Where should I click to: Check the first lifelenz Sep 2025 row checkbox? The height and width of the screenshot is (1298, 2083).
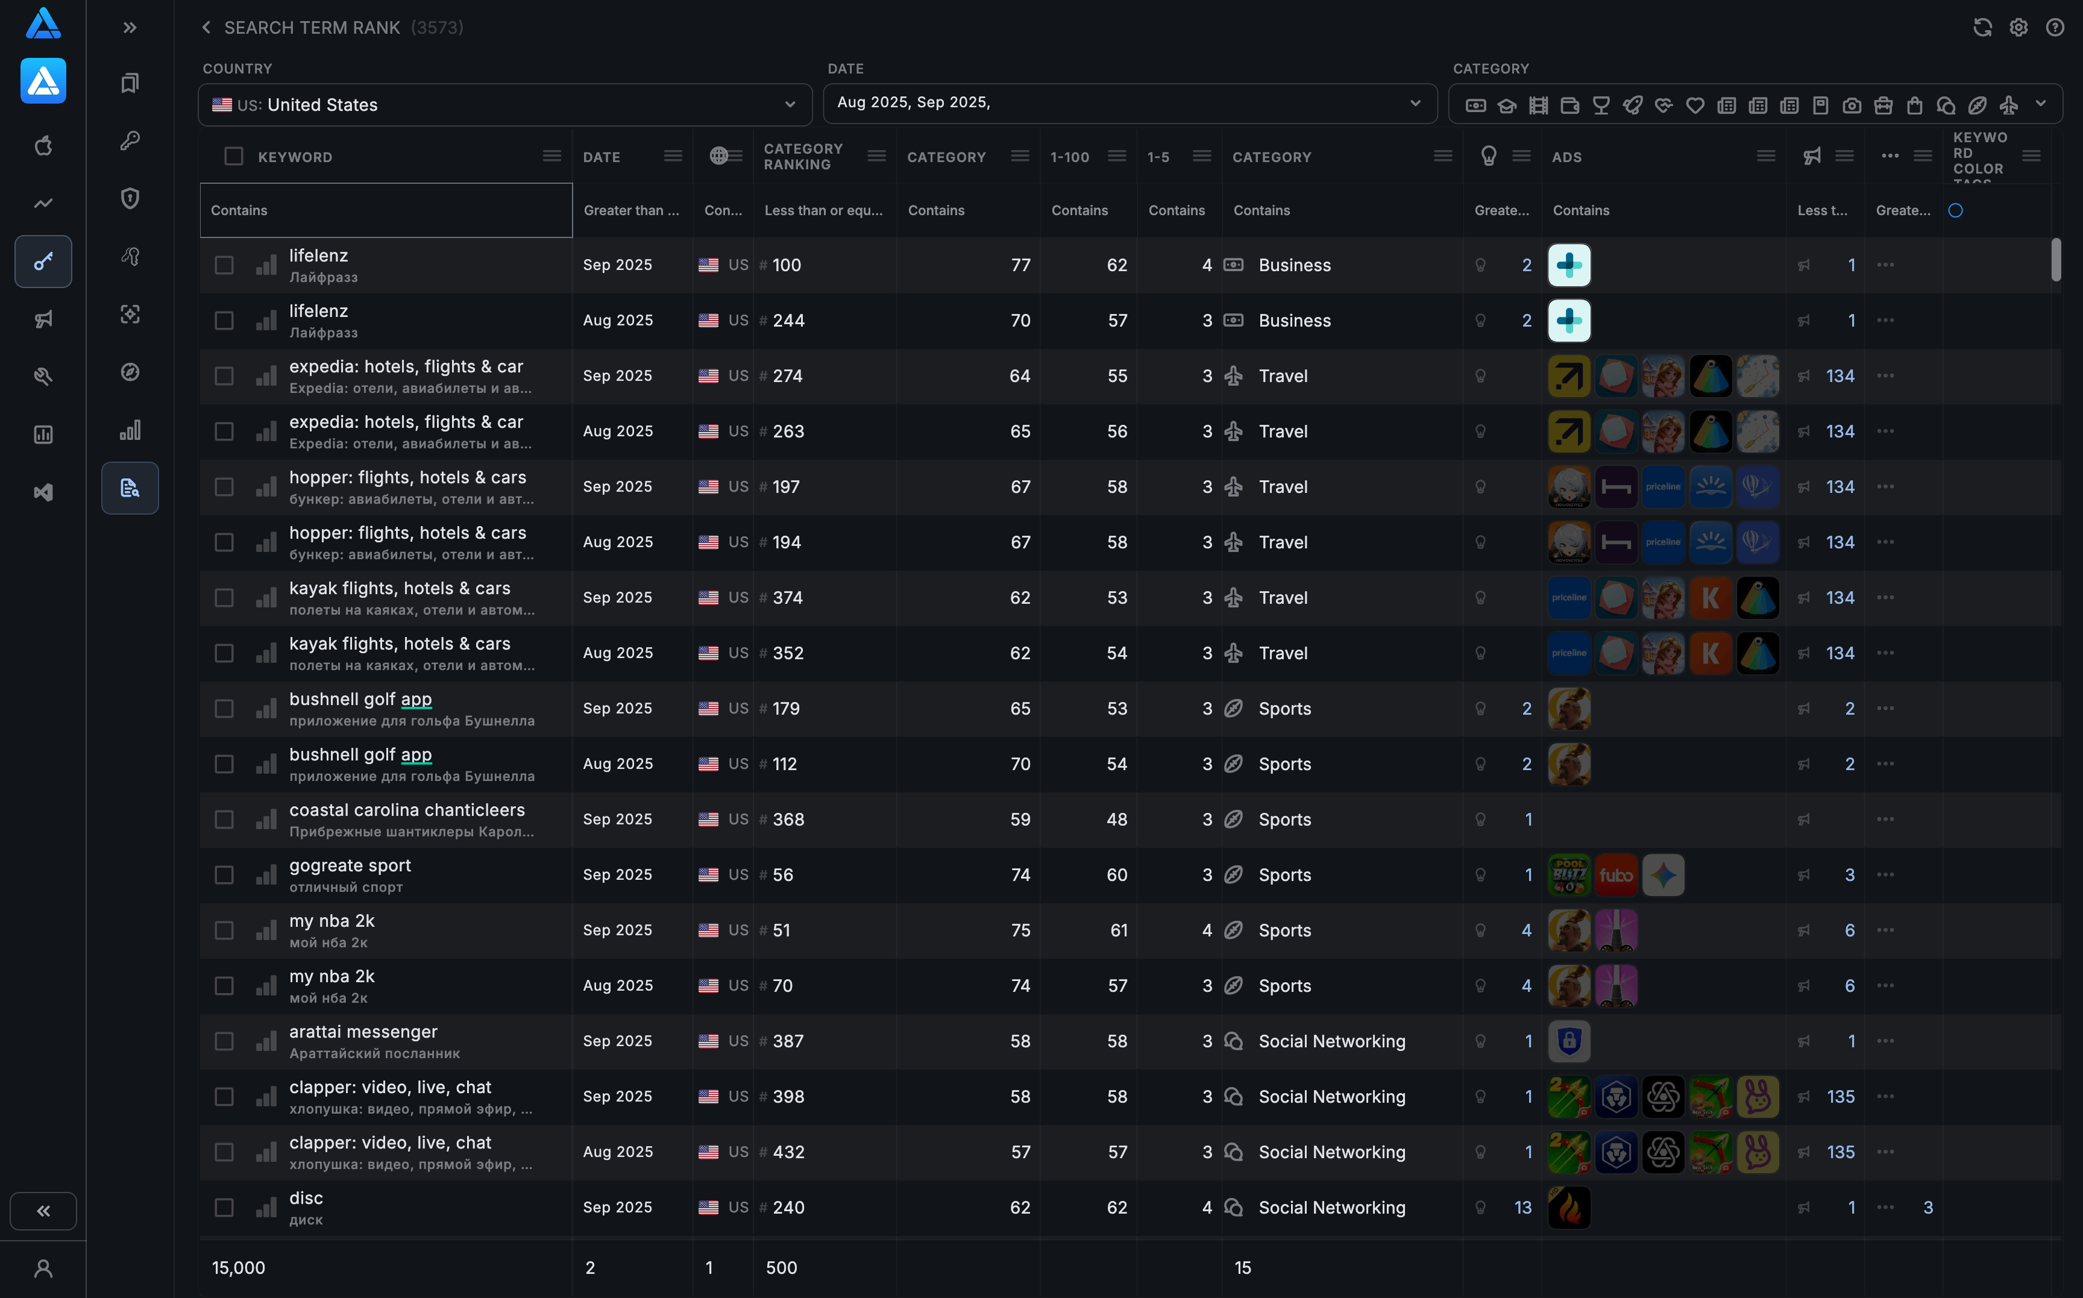pos(224,265)
